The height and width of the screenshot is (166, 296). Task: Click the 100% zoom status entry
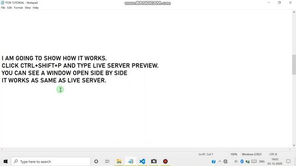[234, 154]
